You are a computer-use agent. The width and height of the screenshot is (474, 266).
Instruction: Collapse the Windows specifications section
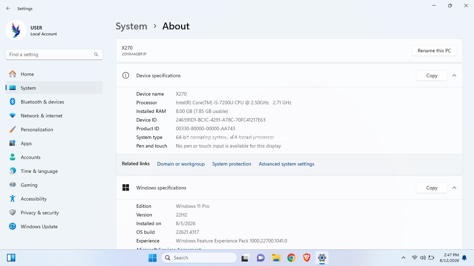pos(454,188)
